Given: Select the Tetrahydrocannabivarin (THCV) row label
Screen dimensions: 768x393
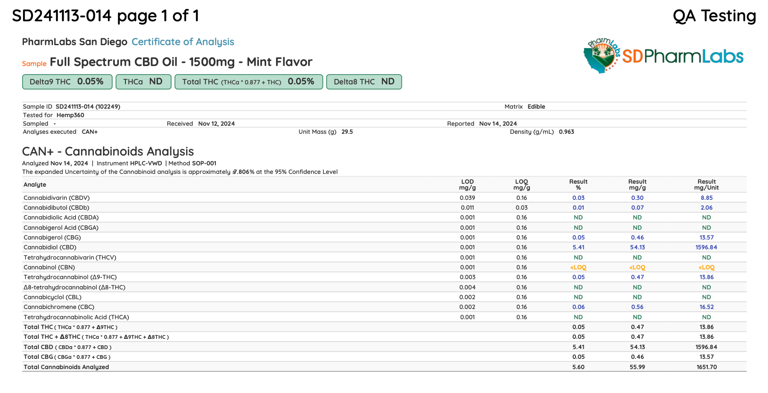Looking at the screenshot, I should (x=70, y=257).
